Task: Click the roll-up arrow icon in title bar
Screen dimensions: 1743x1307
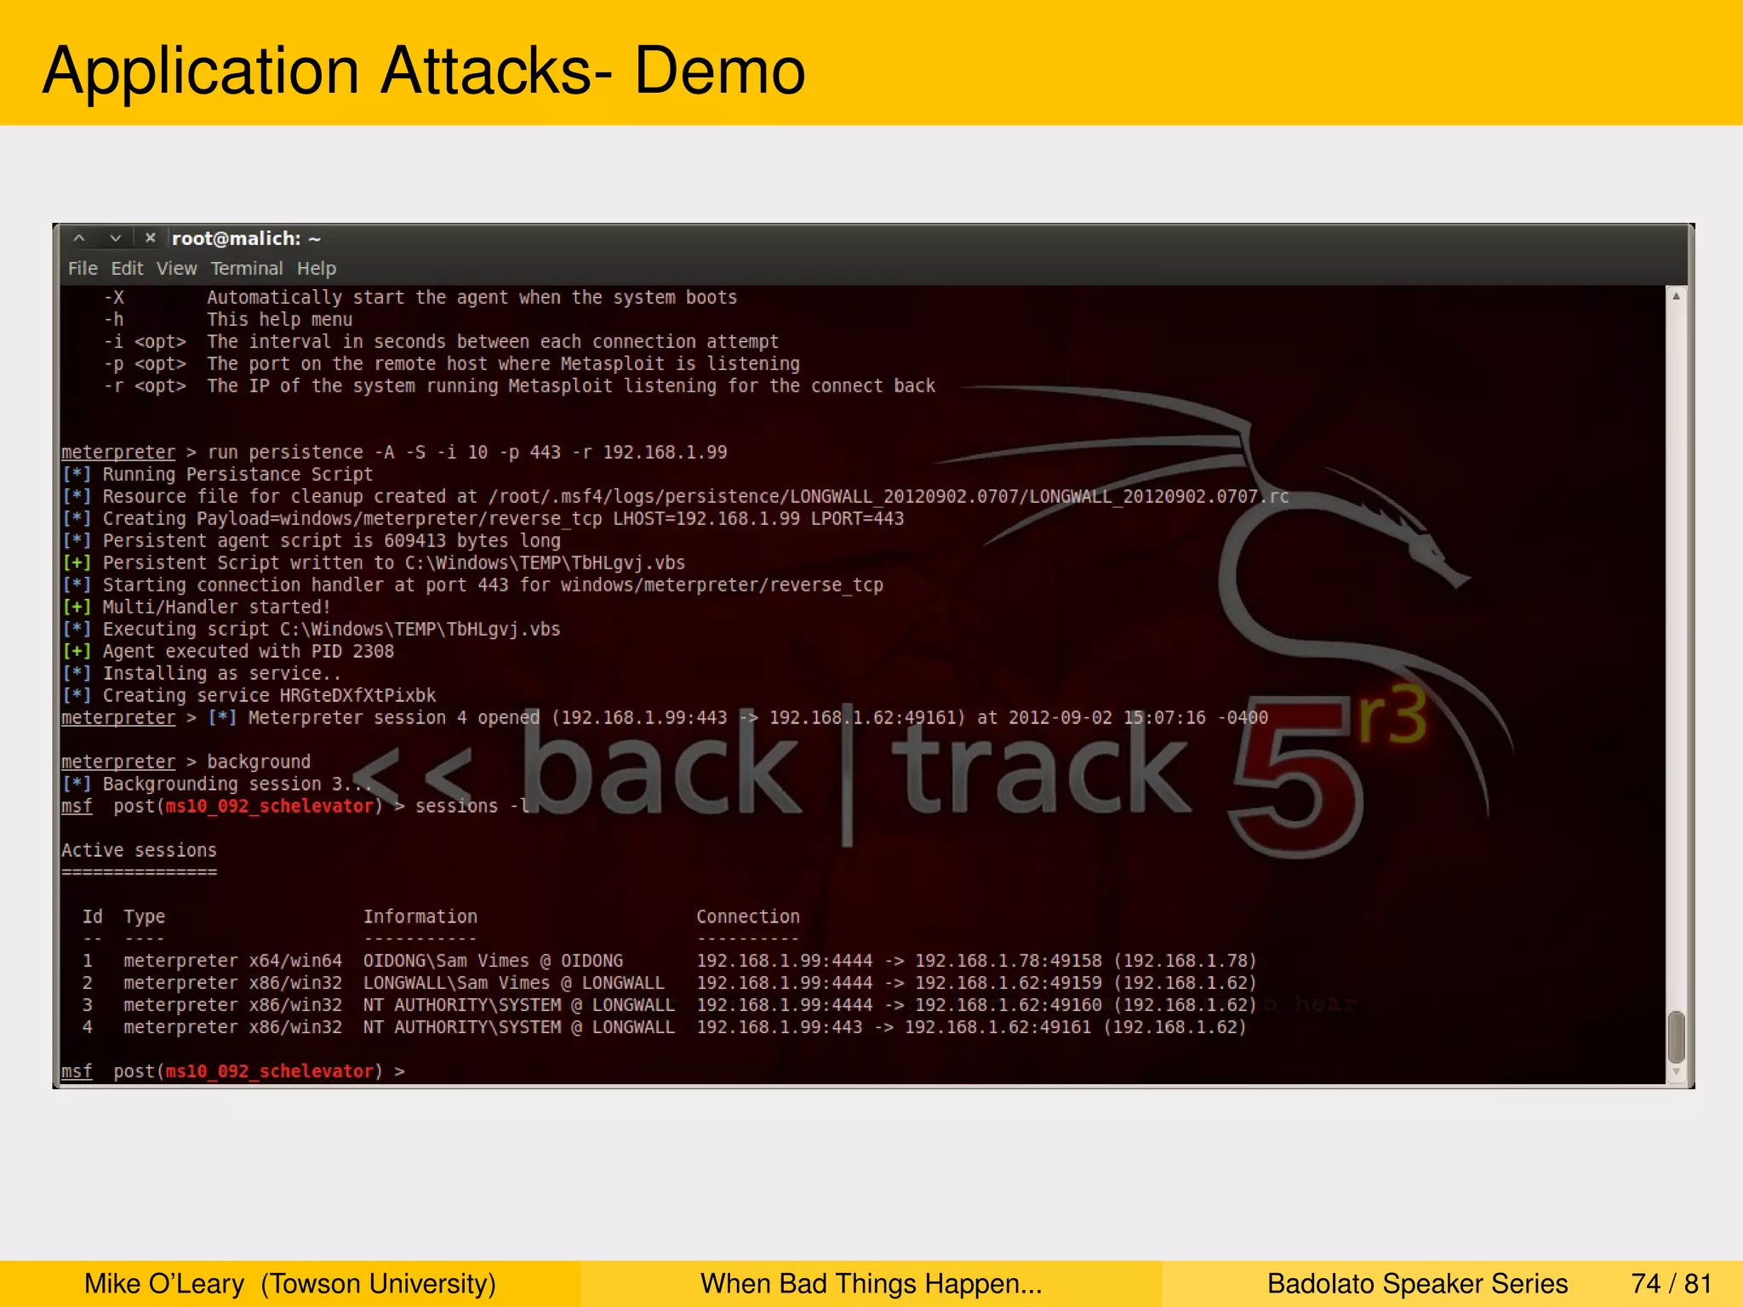Action: pos(79,238)
